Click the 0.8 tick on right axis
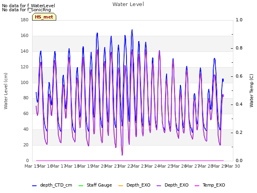 tap(239, 48)
